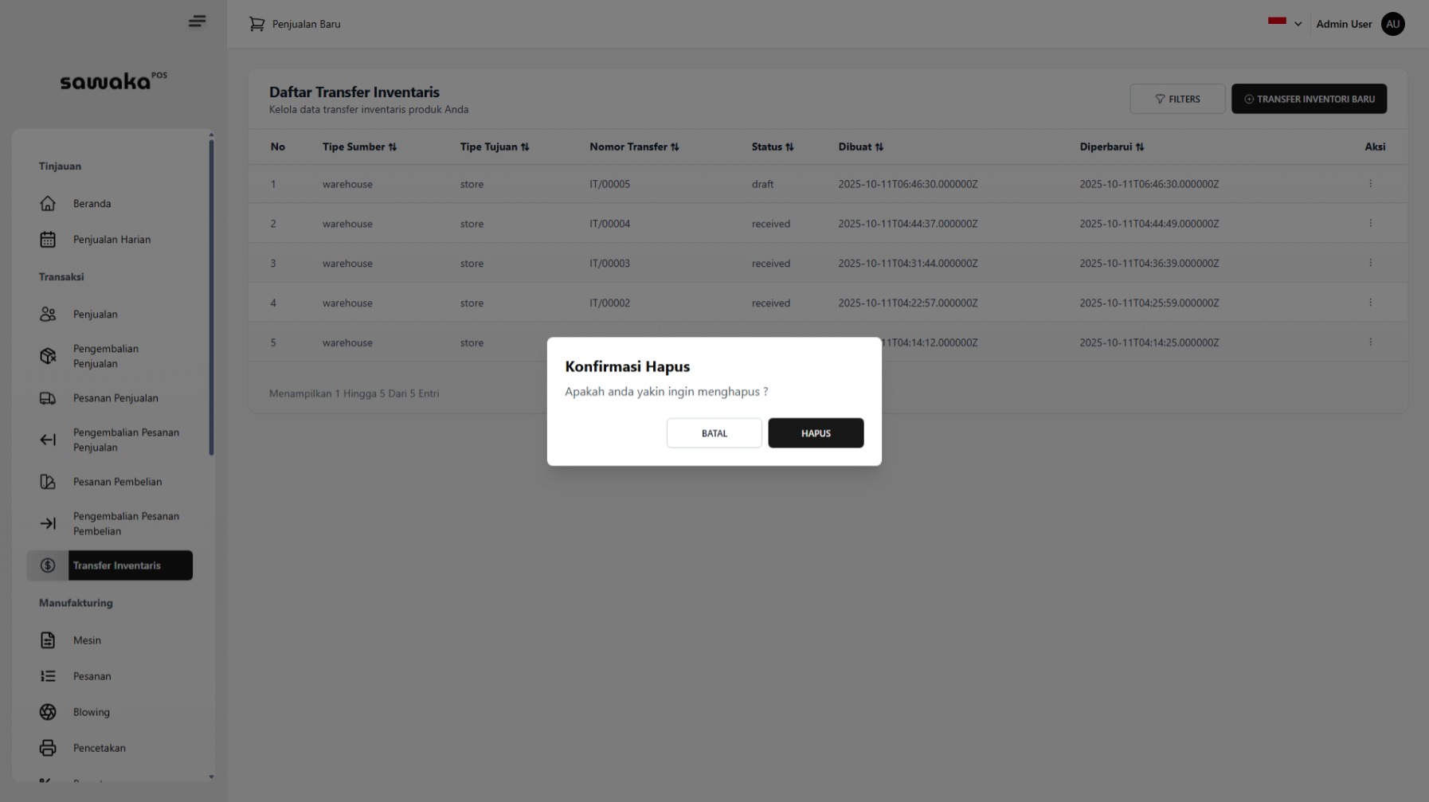Toggle the sidebar with the hamburger icon
This screenshot has height=802, width=1429.
[197, 21]
